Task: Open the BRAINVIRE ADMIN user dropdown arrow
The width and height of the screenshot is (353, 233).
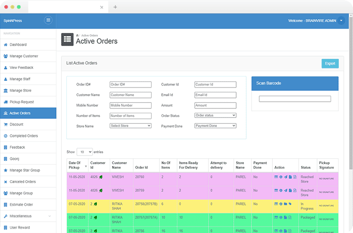Action: click(x=341, y=20)
